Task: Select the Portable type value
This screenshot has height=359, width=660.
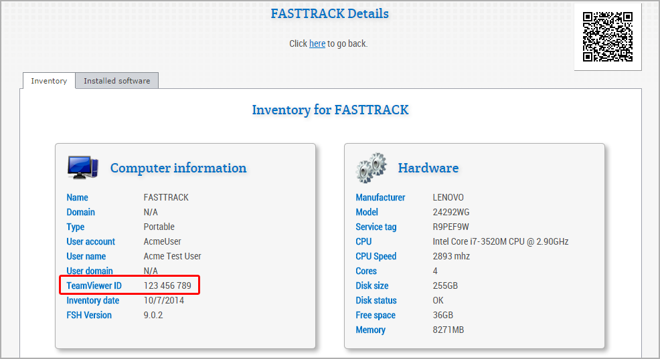Action: point(159,227)
